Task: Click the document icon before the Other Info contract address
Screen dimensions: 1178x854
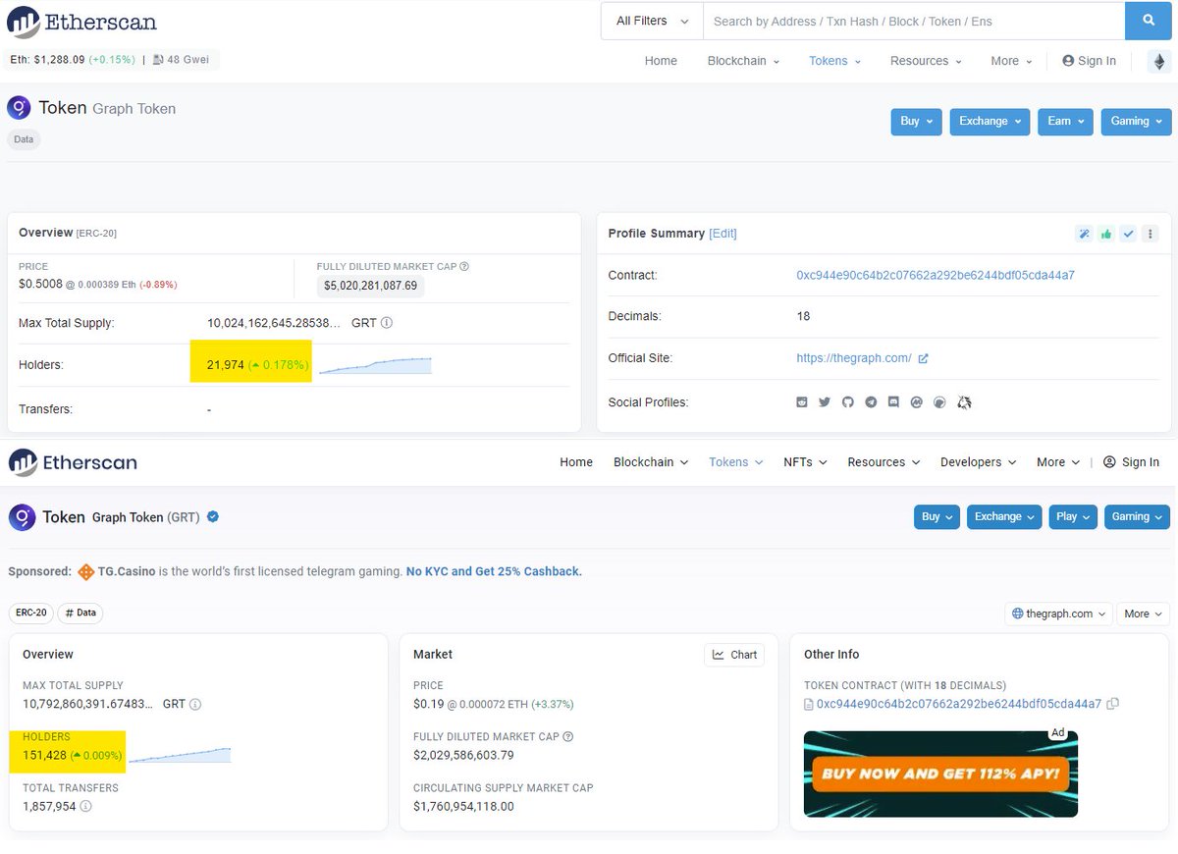Action: tap(809, 704)
